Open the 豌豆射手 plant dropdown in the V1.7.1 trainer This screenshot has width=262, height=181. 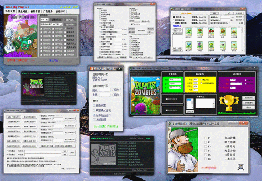click(111, 57)
